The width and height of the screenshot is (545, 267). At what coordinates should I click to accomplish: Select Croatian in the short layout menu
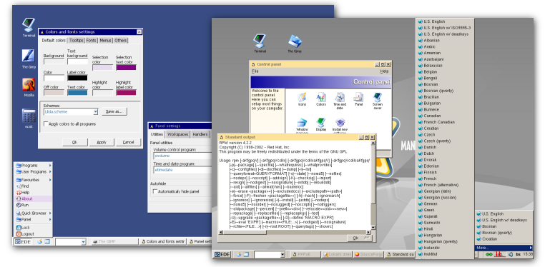[x=504, y=239]
